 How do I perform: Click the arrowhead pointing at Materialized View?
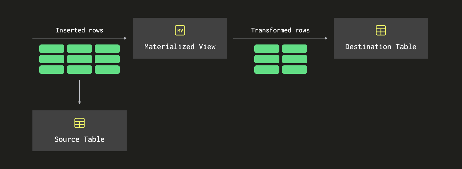(125, 38)
